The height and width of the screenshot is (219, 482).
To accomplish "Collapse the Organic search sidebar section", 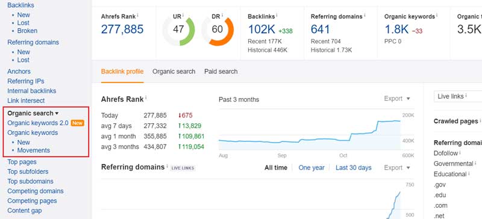I will point(33,113).
